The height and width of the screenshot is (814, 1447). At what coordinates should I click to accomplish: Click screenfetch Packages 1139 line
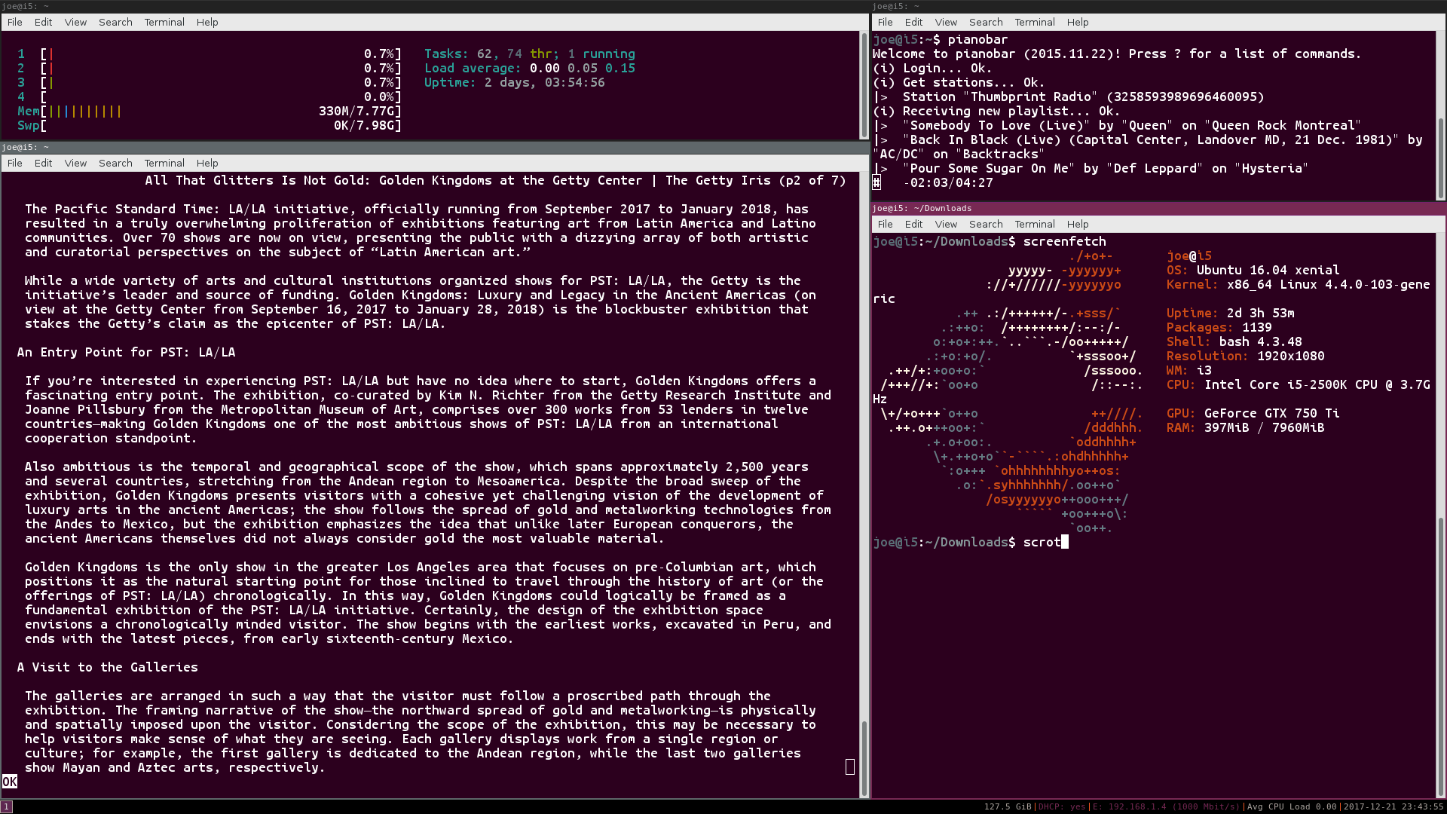(1219, 327)
